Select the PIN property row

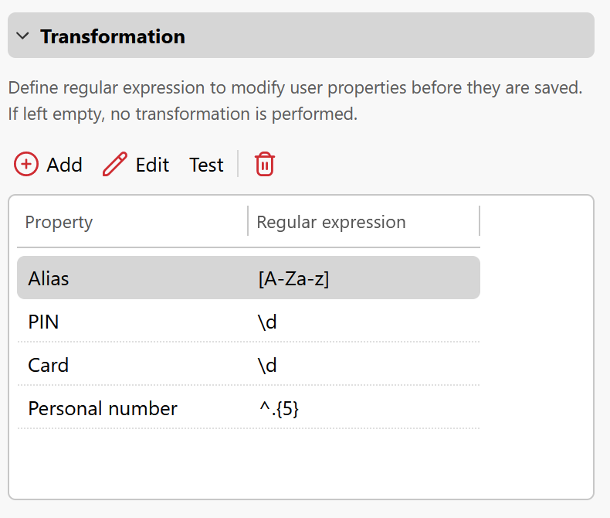[x=43, y=322]
